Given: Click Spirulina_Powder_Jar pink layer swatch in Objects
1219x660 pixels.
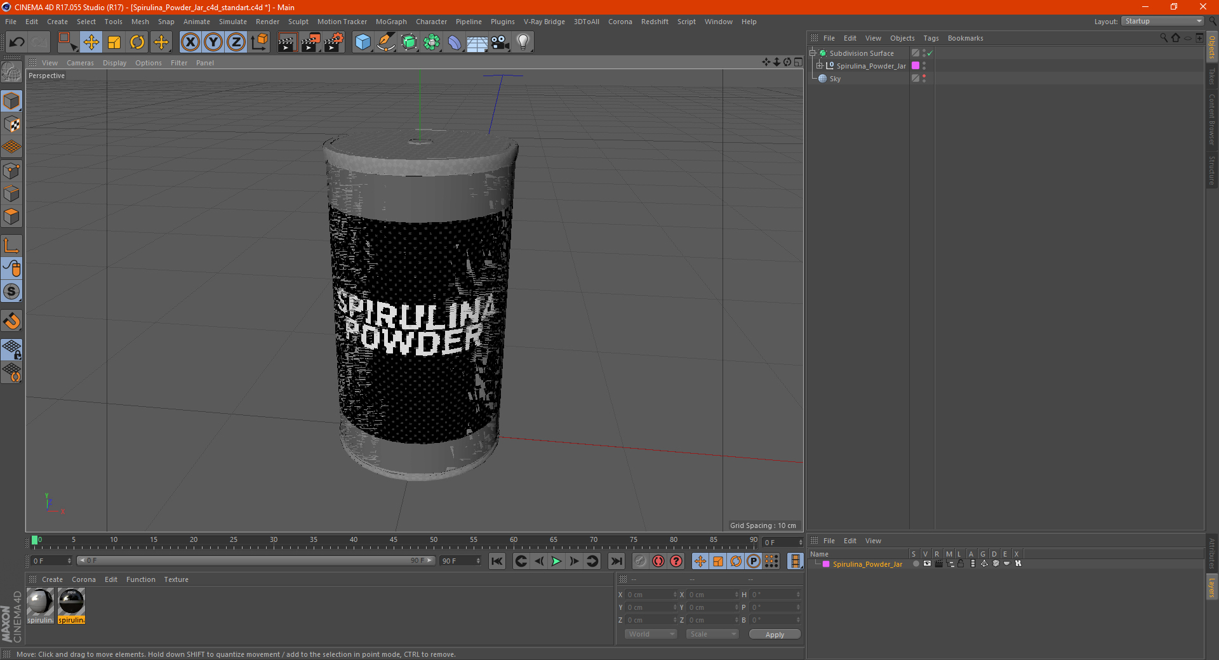Looking at the screenshot, I should coord(916,65).
